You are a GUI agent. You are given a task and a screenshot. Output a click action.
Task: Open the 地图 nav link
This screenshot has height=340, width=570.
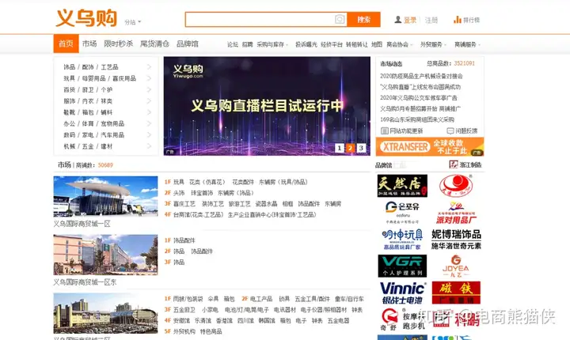click(377, 44)
